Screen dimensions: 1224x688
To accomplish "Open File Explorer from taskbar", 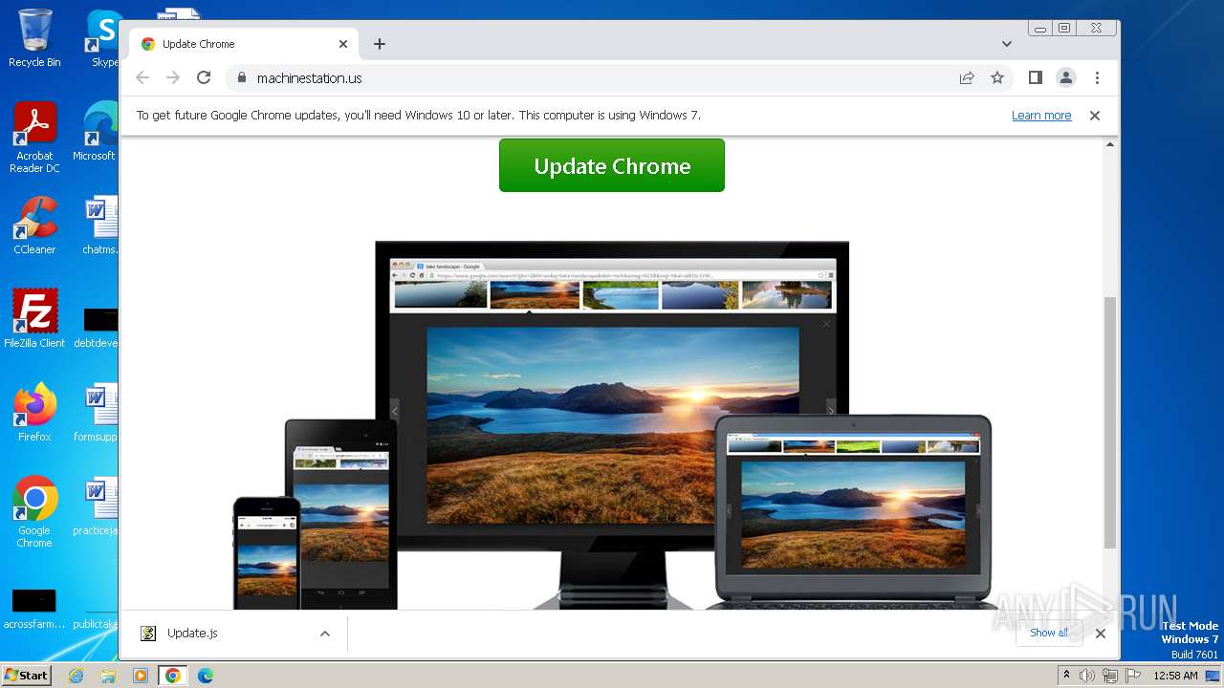I will click(108, 676).
